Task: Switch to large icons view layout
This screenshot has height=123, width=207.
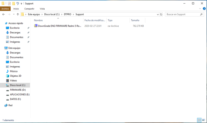Action: tap(203, 120)
